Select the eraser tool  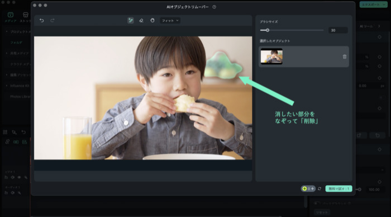141,21
